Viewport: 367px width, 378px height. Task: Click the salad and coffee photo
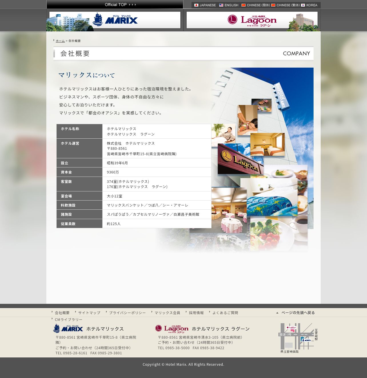(279, 233)
